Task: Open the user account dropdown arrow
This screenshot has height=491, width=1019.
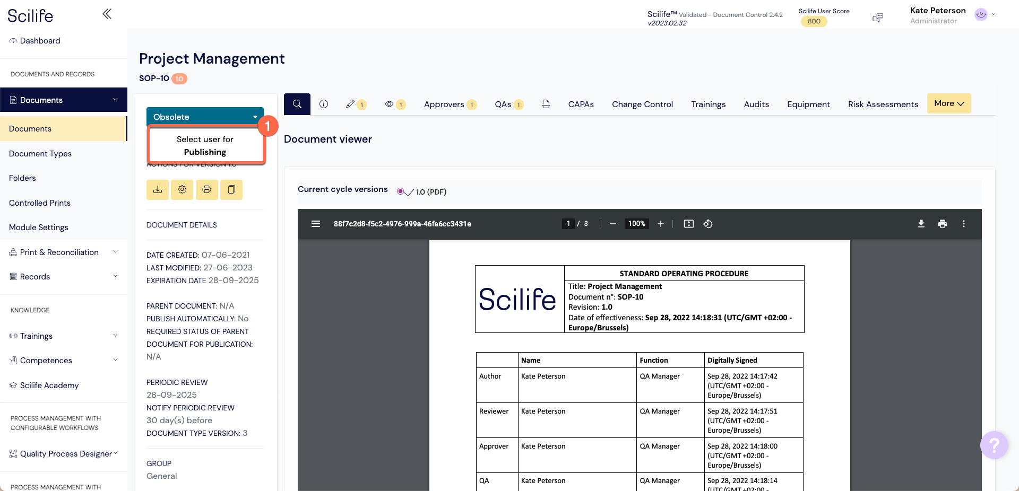Action: 994,14
